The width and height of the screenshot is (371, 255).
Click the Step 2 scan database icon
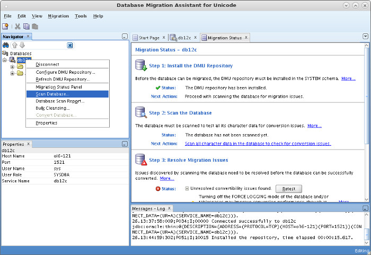[141, 112]
